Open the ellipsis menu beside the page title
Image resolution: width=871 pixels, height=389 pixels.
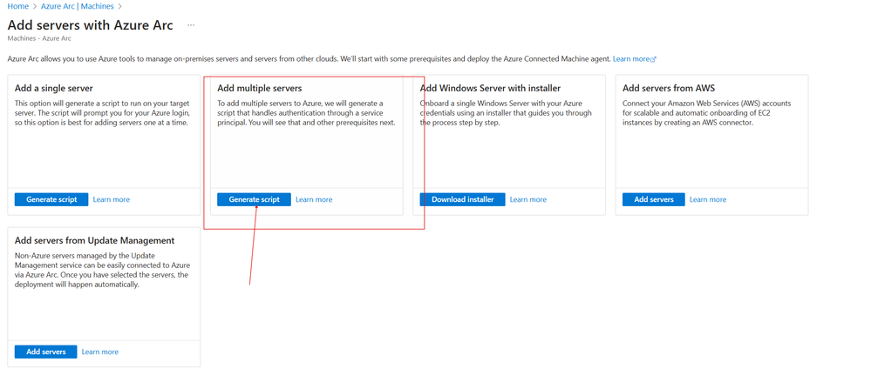[191, 25]
